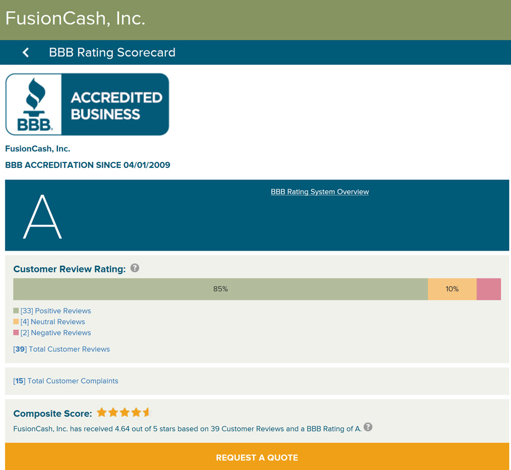Click the orange 10% neutral bar segment
Image resolution: width=511 pixels, height=470 pixels.
point(452,289)
